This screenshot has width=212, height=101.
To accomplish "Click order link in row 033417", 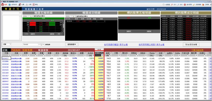I will tap(210, 59).
